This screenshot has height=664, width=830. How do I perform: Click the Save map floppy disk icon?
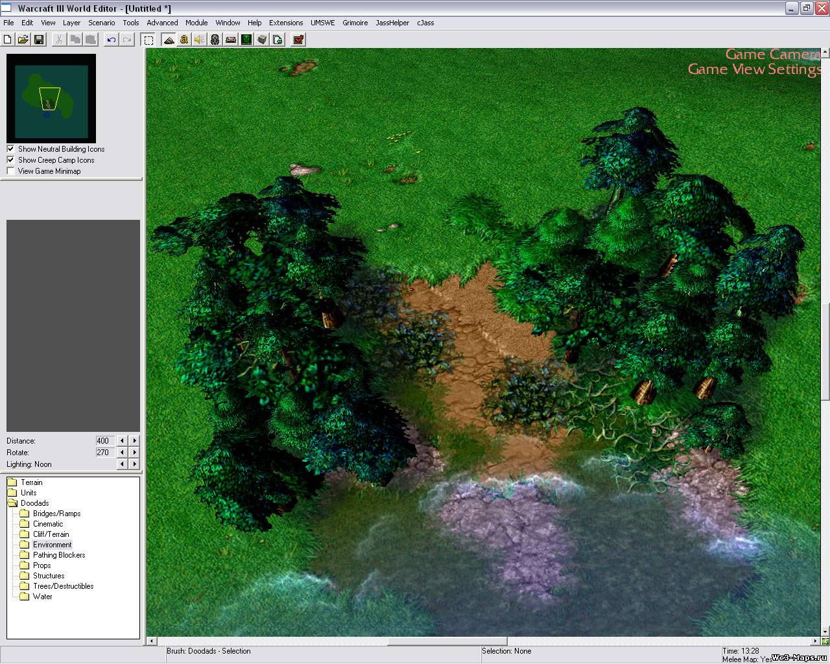click(39, 40)
